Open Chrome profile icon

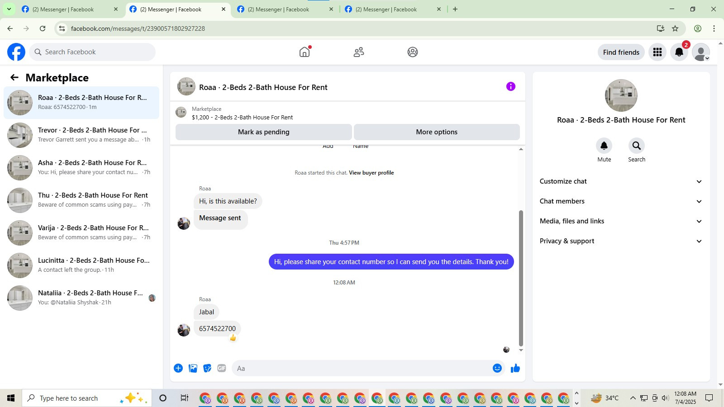698,28
